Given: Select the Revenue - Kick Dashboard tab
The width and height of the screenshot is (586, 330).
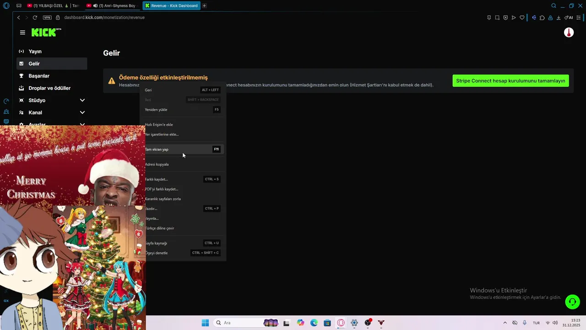Looking at the screenshot, I should click(x=172, y=5).
